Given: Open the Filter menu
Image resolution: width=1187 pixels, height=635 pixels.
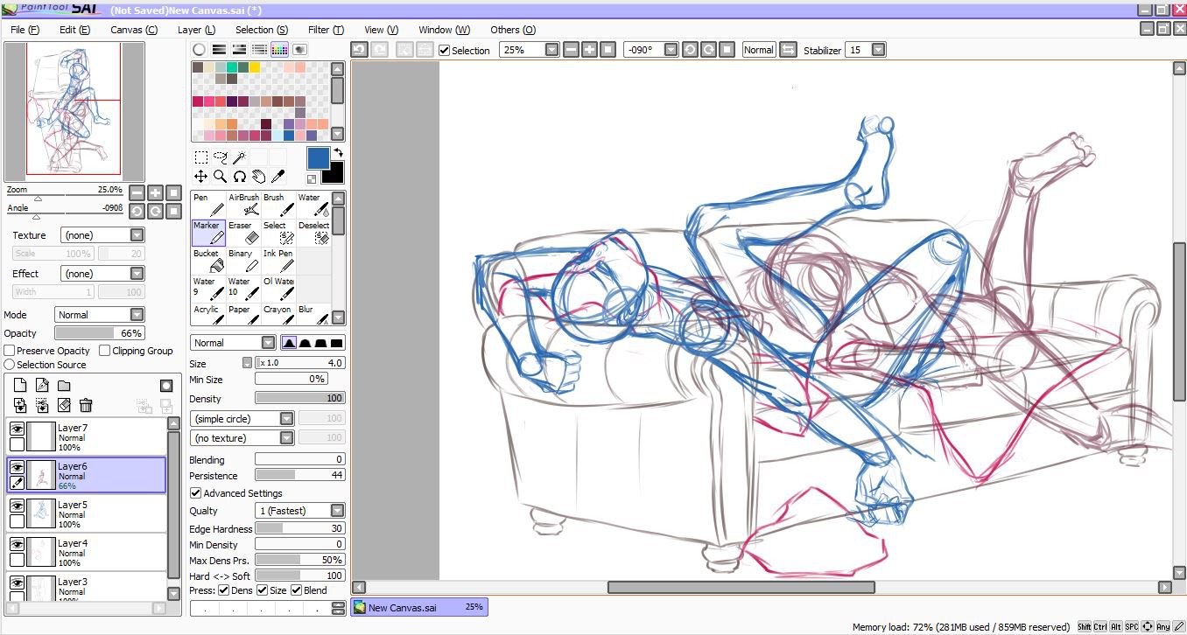Looking at the screenshot, I should [x=326, y=30].
